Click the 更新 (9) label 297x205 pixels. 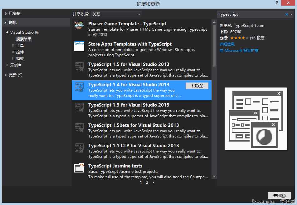click(x=16, y=75)
